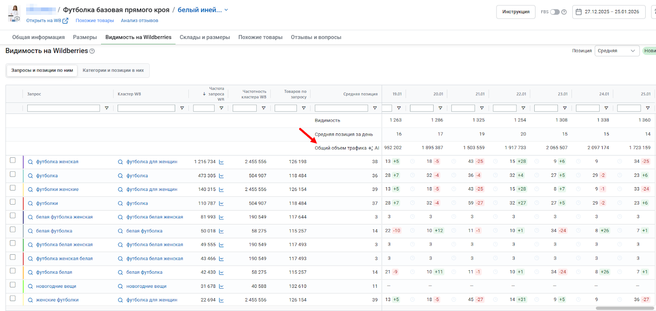
Task: Click help icon beside Видимость на Wildberries heading
Action: (92, 51)
